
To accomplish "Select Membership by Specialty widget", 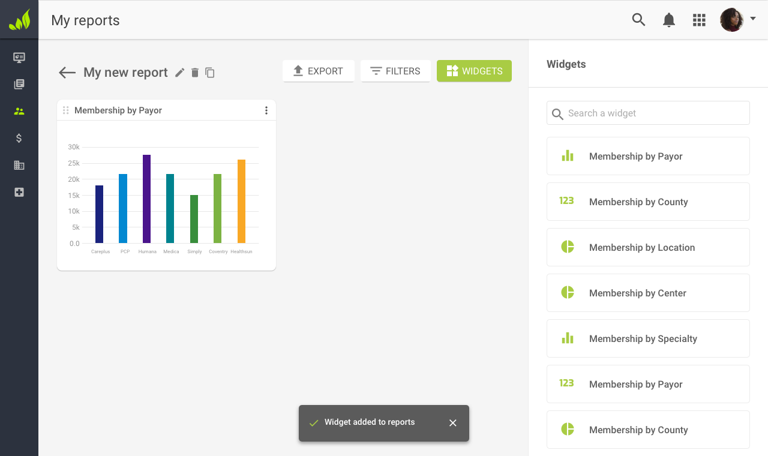I will point(648,338).
